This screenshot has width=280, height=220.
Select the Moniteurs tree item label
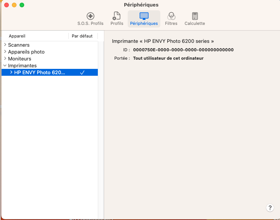(20, 59)
